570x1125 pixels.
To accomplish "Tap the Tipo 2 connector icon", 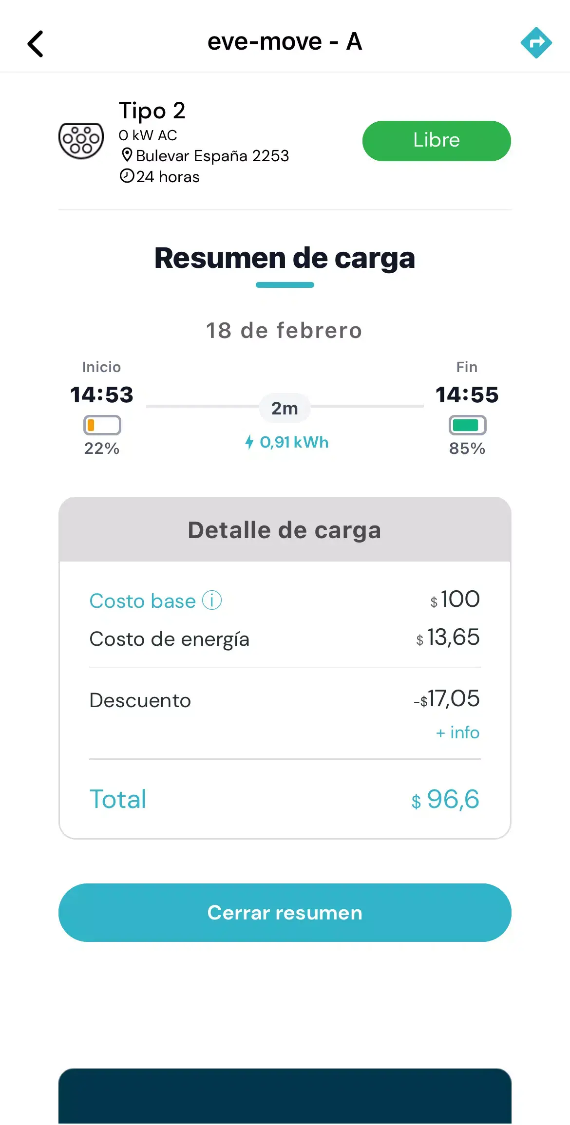I will tap(81, 141).
